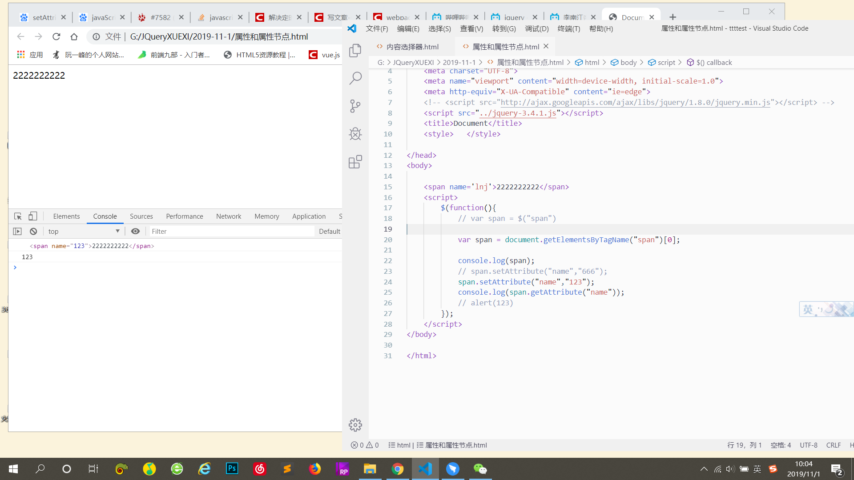Switch to Network tab in DevTools

(229, 216)
